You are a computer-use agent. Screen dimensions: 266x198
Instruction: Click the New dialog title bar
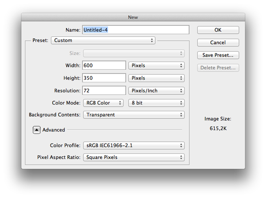click(133, 17)
